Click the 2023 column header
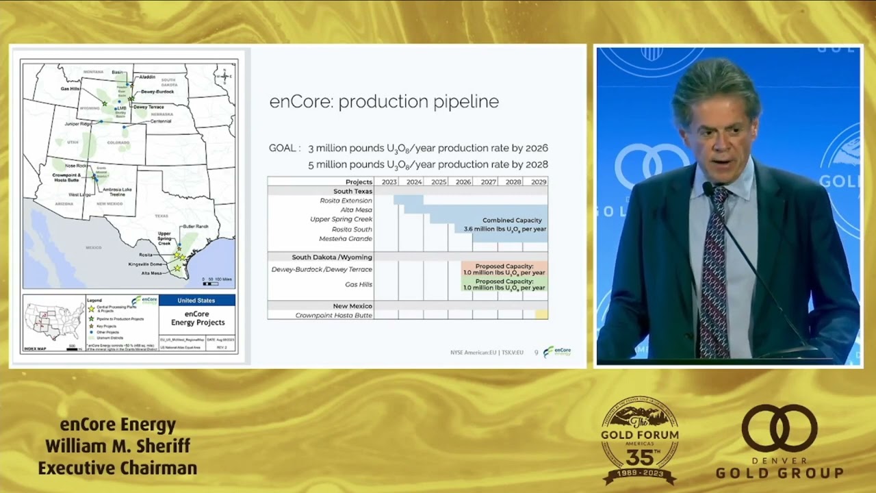Screen dimensions: 876x493 pyautogui.click(x=389, y=182)
